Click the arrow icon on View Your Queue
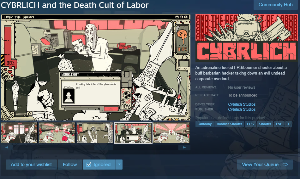The image size is (300, 179). (x=285, y=164)
